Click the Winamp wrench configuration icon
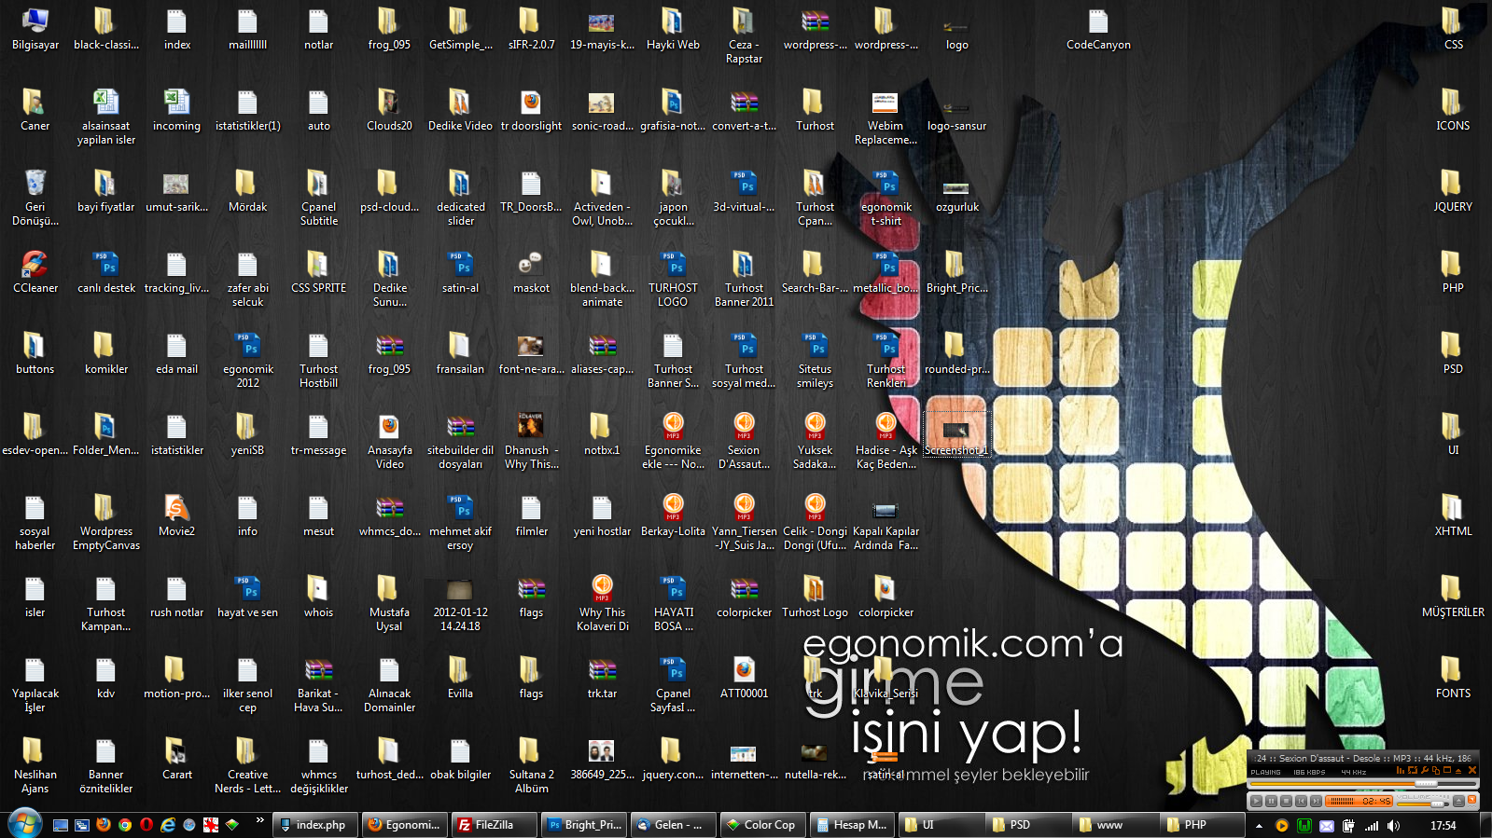The height and width of the screenshot is (838, 1492). [x=1424, y=771]
